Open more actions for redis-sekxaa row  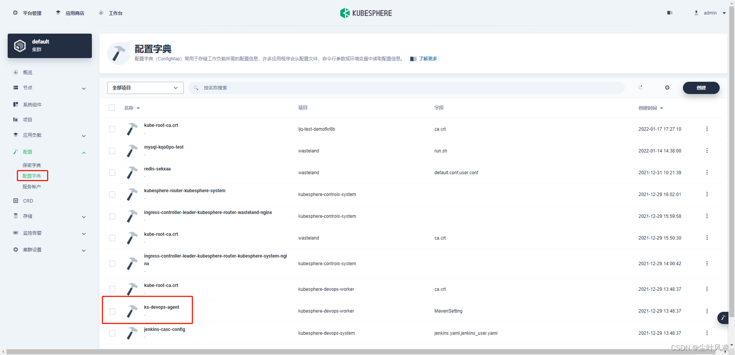pos(707,172)
